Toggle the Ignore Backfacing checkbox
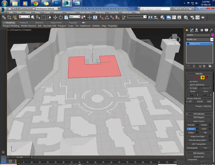Viewport: 215px width, 165px height. point(188,85)
